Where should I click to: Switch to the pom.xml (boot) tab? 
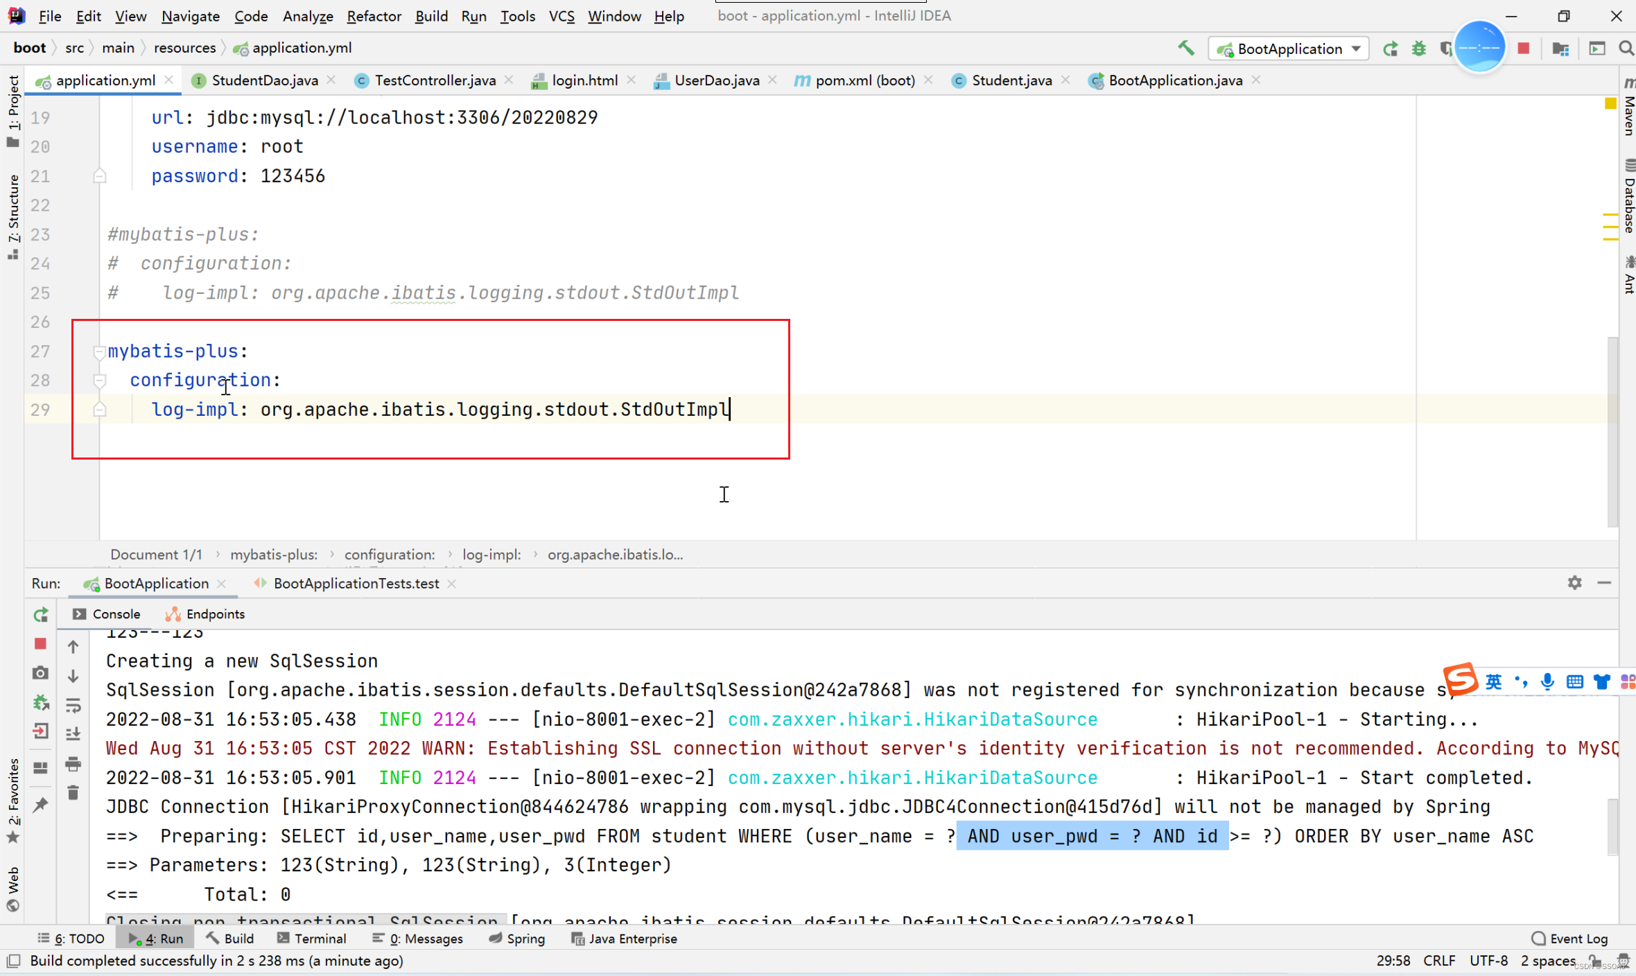864,80
